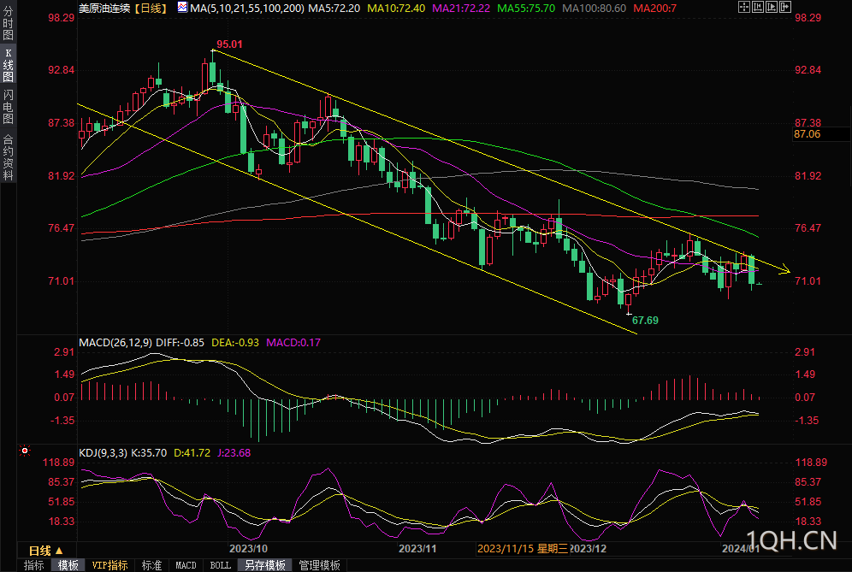Click the red KDJ signal marker icon

[x=25, y=451]
